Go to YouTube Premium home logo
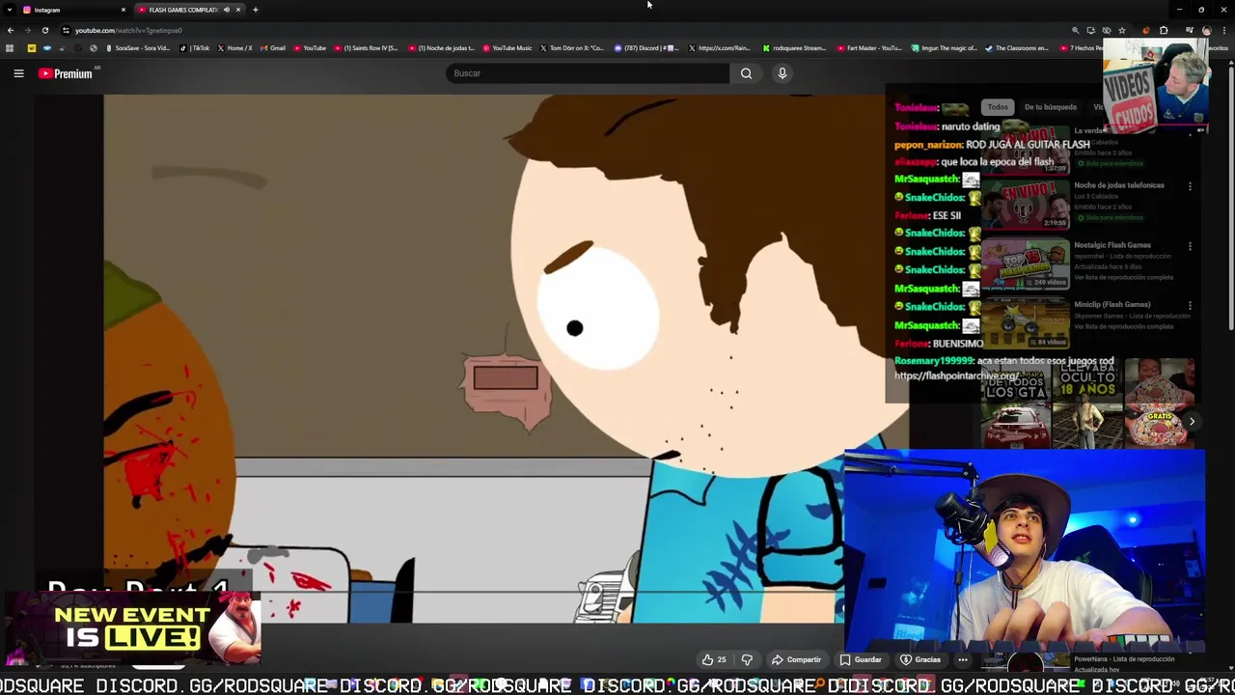Image resolution: width=1235 pixels, height=695 pixels. click(x=66, y=73)
